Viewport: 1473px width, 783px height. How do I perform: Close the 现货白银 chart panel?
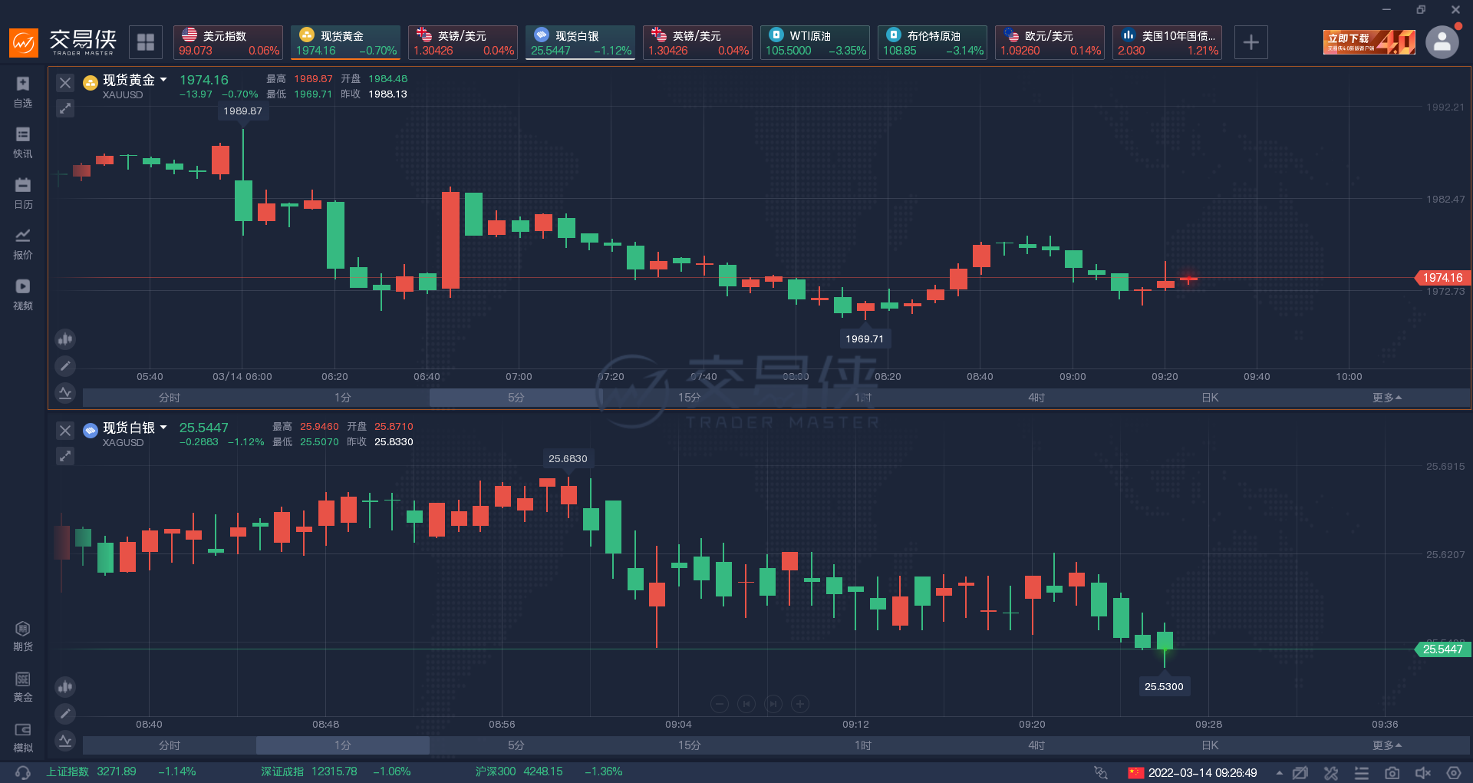pyautogui.click(x=65, y=431)
